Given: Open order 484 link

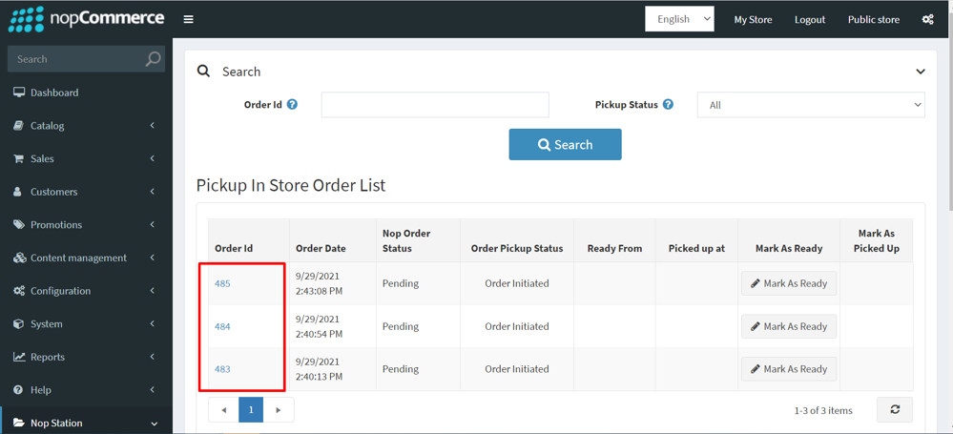Looking at the screenshot, I should [x=222, y=326].
